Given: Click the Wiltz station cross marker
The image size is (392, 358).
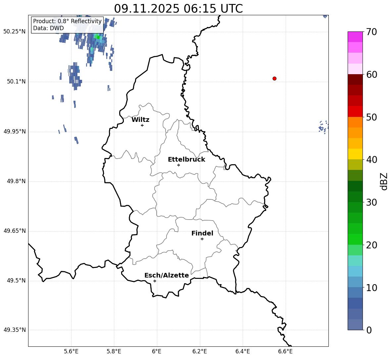Looking at the screenshot, I should tap(142, 125).
